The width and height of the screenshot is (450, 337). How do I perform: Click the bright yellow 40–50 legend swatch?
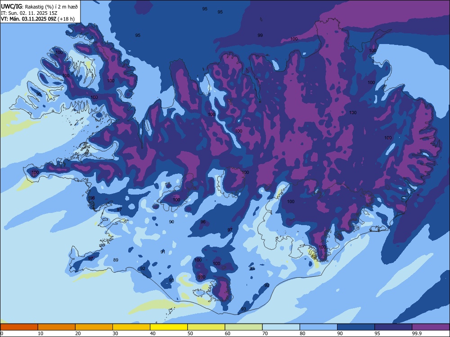tap(169, 327)
